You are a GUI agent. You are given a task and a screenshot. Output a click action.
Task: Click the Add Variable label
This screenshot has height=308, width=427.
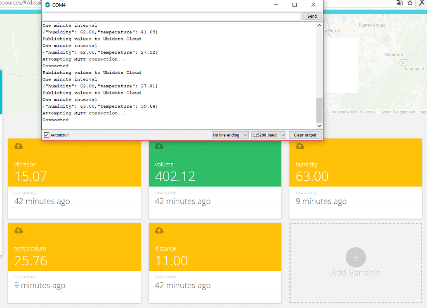pyautogui.click(x=356, y=273)
